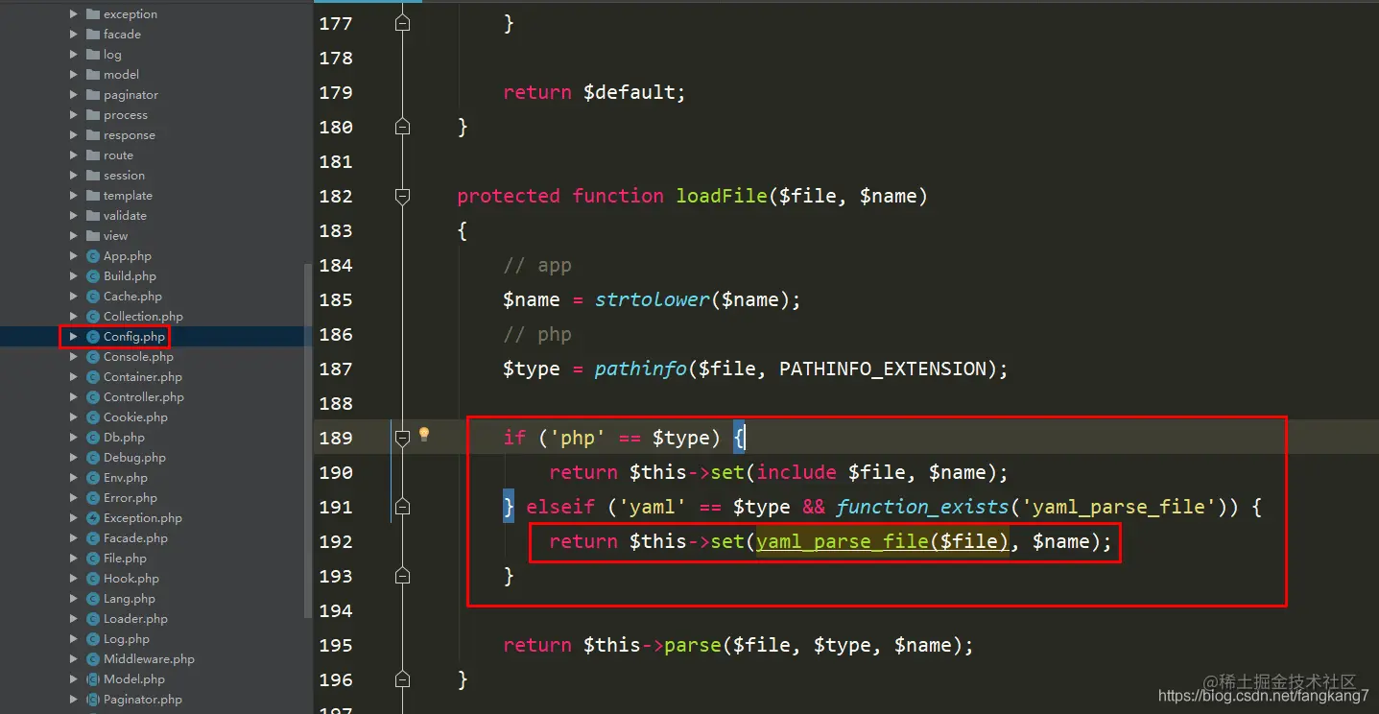Open Hook.php in the project tree

point(131,579)
